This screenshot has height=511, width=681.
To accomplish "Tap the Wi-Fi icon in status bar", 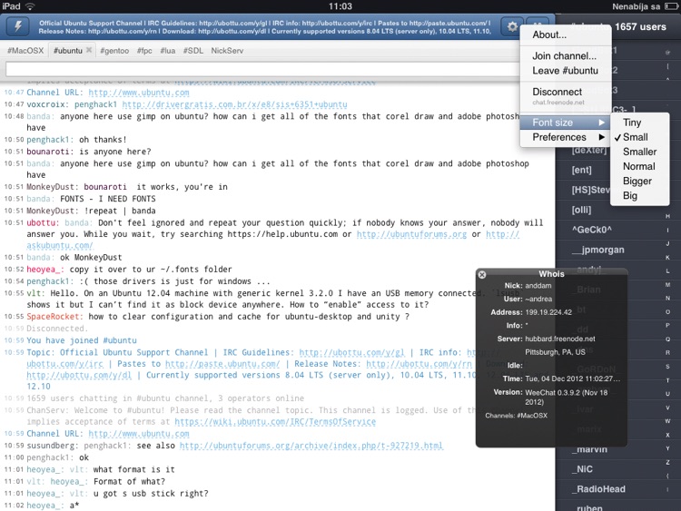I will pyautogui.click(x=30, y=6).
